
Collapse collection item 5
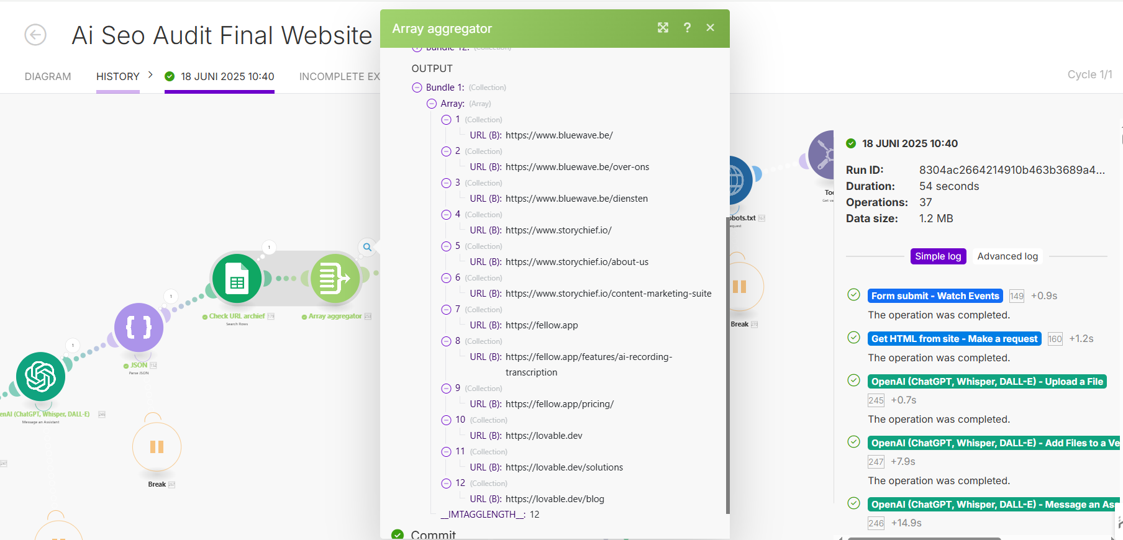(446, 246)
